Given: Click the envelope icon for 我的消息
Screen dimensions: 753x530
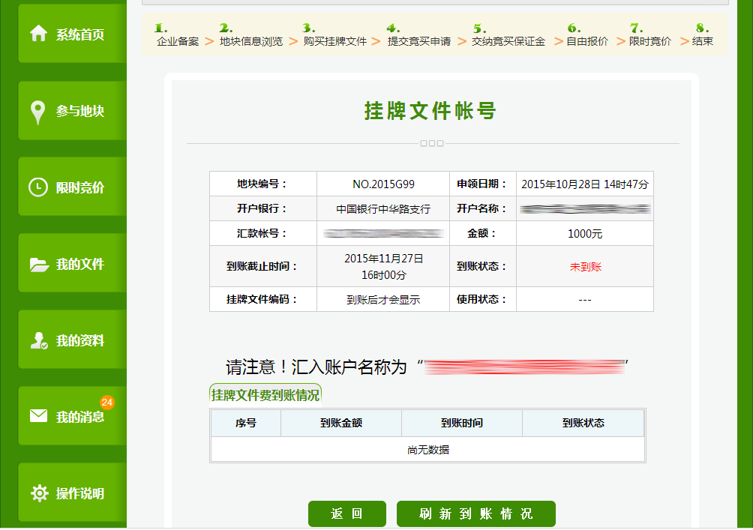Looking at the screenshot, I should (x=38, y=416).
